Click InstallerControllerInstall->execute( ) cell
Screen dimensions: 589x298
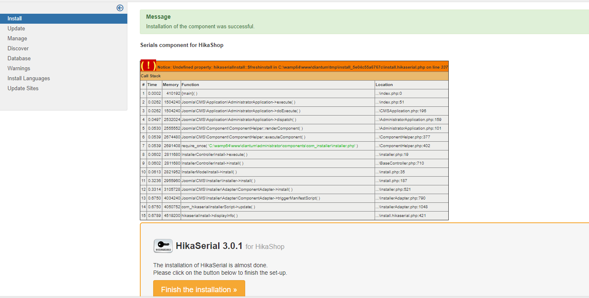pyautogui.click(x=278, y=155)
